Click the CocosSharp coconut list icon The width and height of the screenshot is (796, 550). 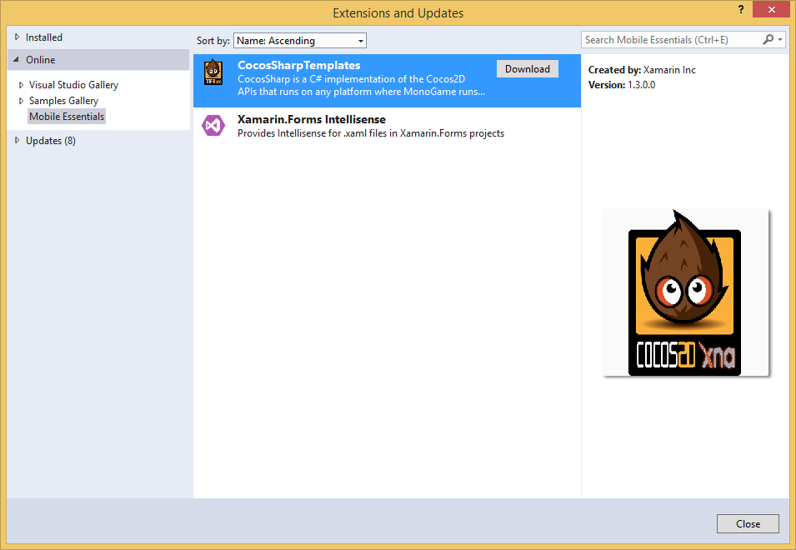point(213,72)
